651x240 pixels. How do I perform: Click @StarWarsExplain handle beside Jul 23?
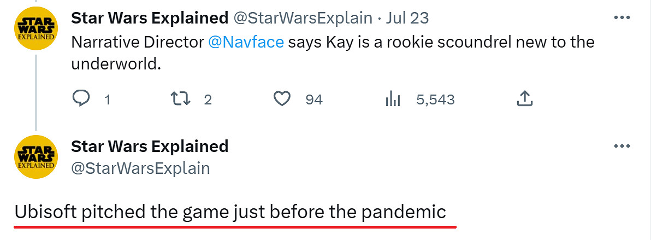(303, 17)
